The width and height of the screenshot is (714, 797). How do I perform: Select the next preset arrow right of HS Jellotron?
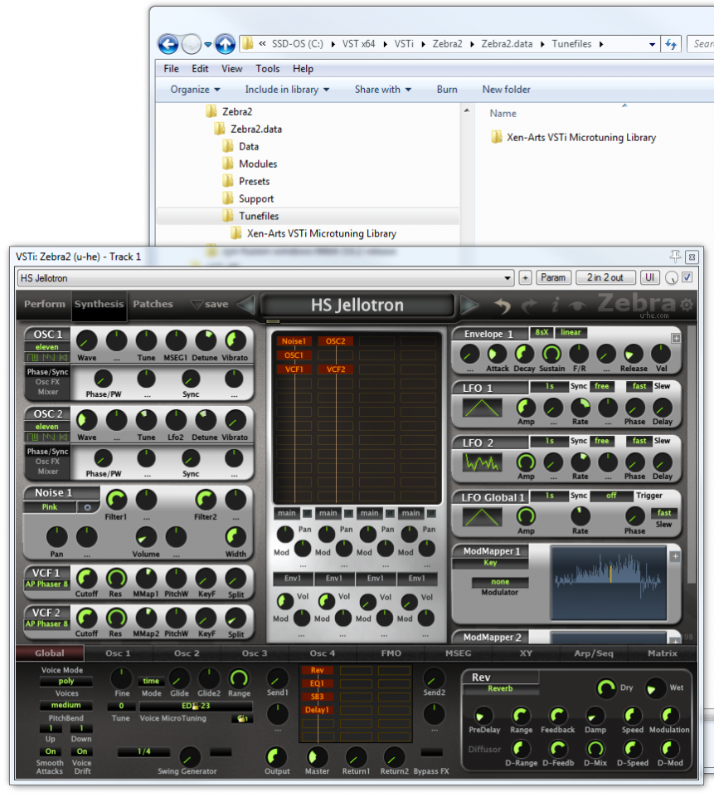tap(469, 305)
